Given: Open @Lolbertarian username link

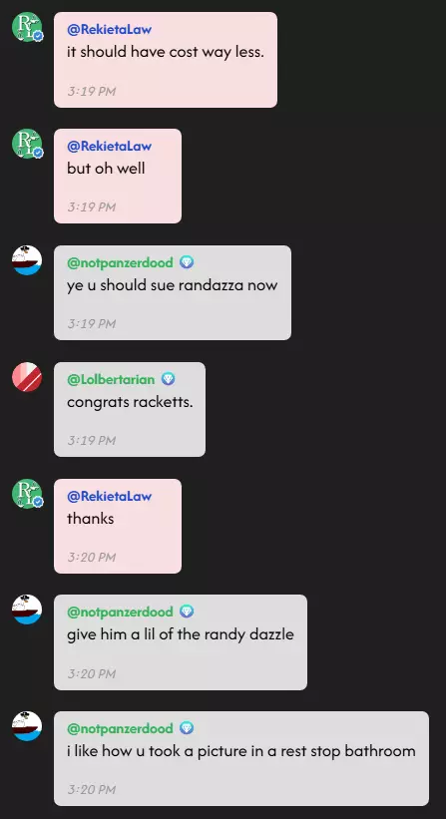Looking at the screenshot, I should 111,379.
